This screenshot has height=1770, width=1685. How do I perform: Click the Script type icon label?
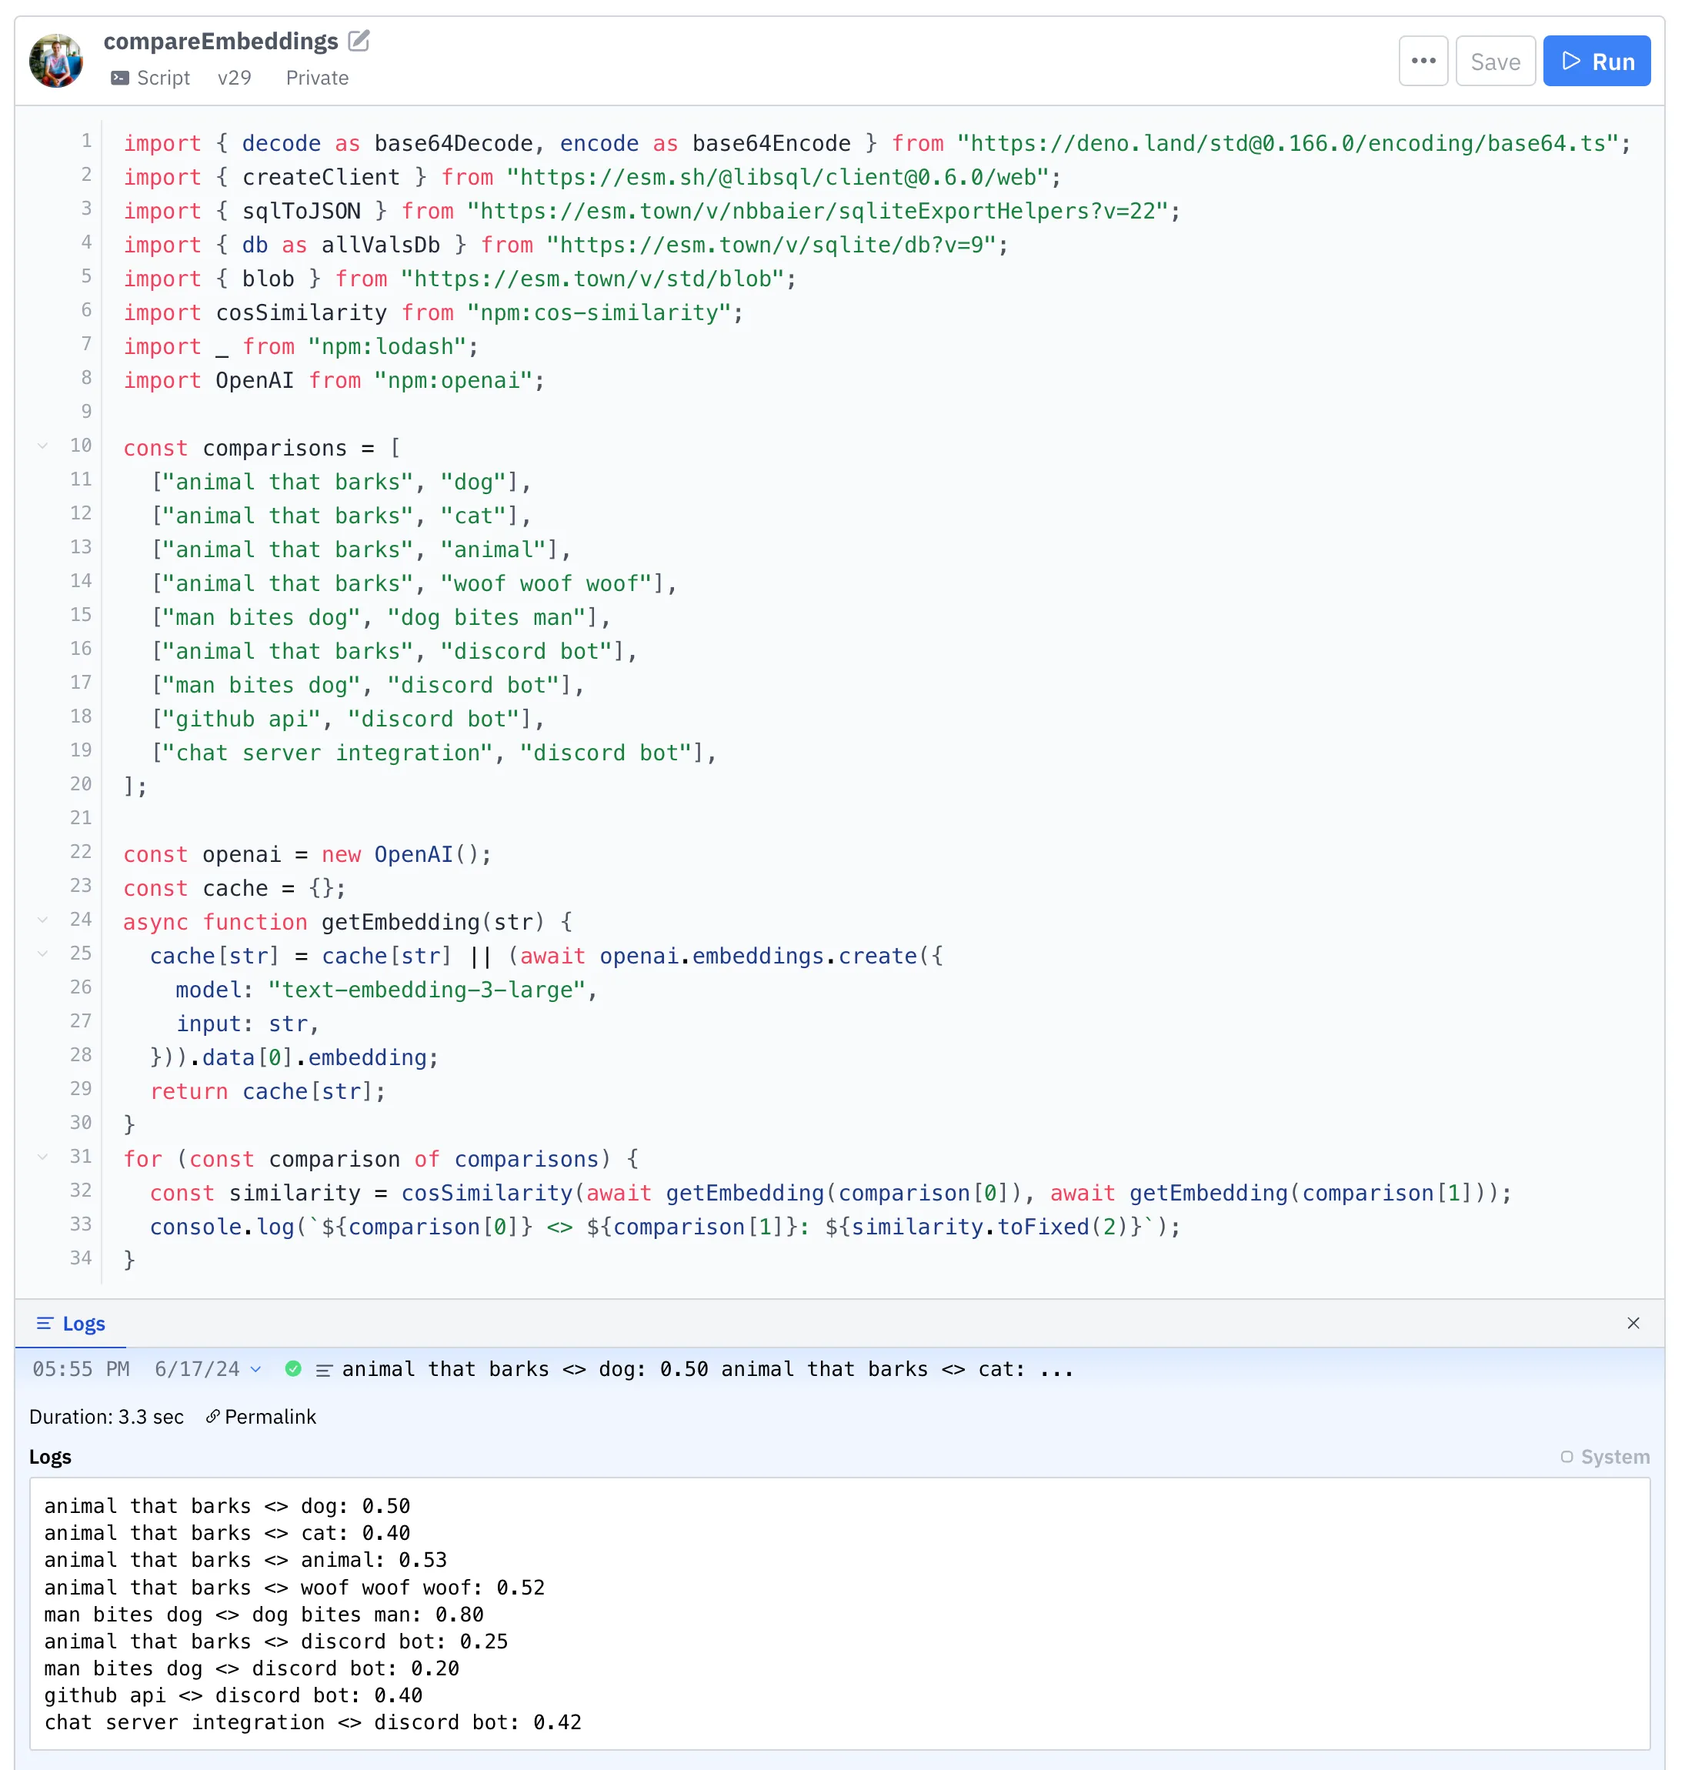coord(151,78)
